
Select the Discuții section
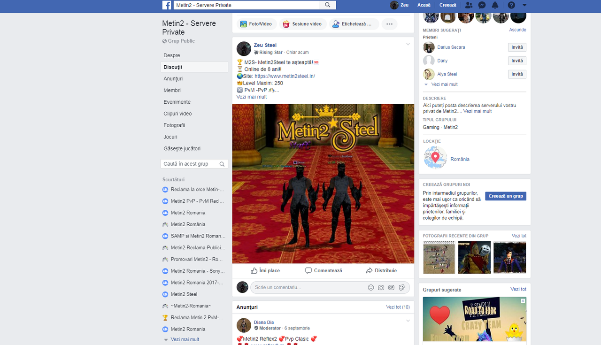tap(194, 67)
